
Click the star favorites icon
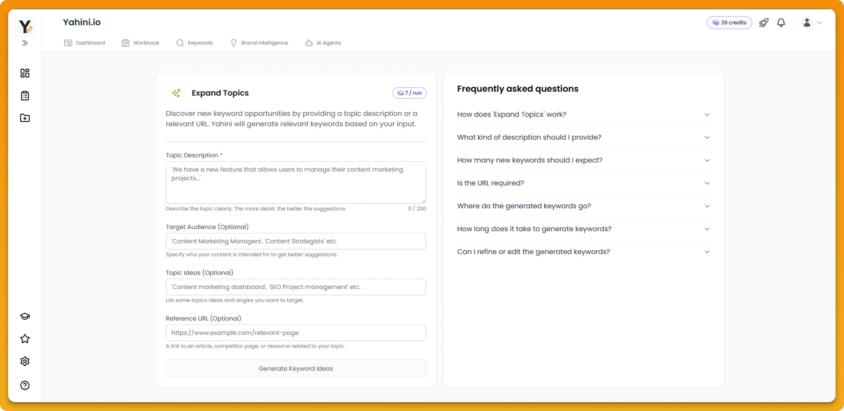(x=25, y=339)
